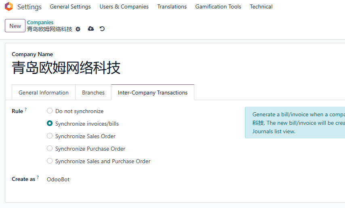345x208 pixels.
Task: Click the discard changes undo icon
Action: coord(102,29)
